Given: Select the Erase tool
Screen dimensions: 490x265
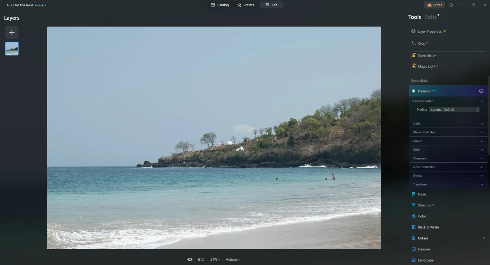Looking at the screenshot, I should 421,194.
